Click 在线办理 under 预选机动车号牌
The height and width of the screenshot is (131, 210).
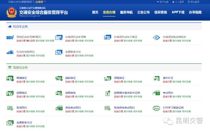pos(21,41)
